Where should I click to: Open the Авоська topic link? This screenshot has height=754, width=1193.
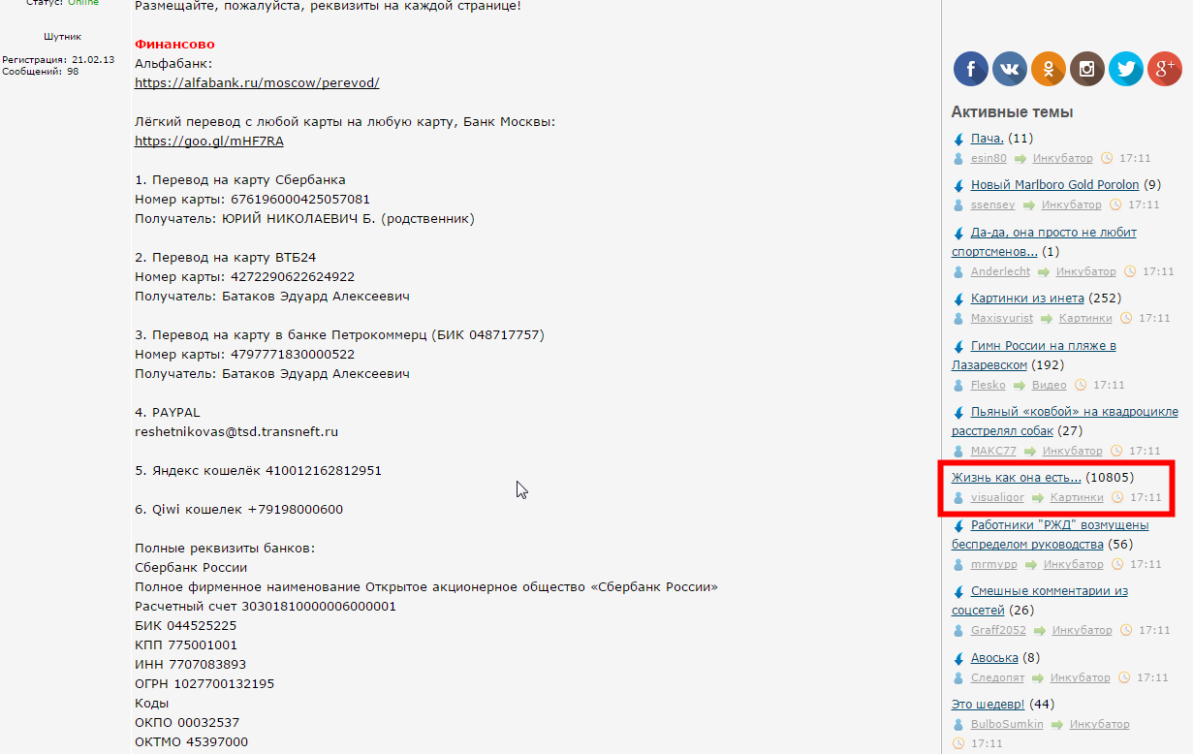click(x=994, y=658)
